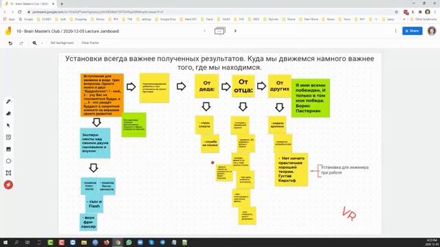Insert an image into the frame
This screenshot has width=440, height=247.
tap(8, 149)
